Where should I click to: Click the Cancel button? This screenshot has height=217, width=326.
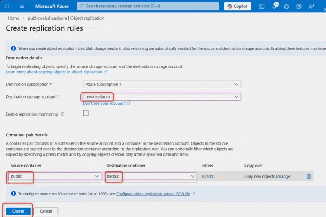pos(46,211)
